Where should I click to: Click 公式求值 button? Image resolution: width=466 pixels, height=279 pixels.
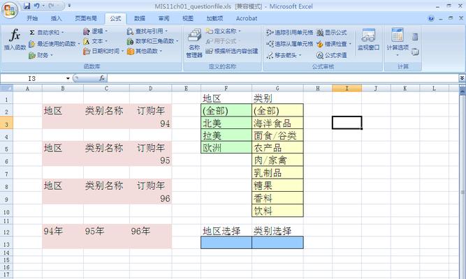332,55
